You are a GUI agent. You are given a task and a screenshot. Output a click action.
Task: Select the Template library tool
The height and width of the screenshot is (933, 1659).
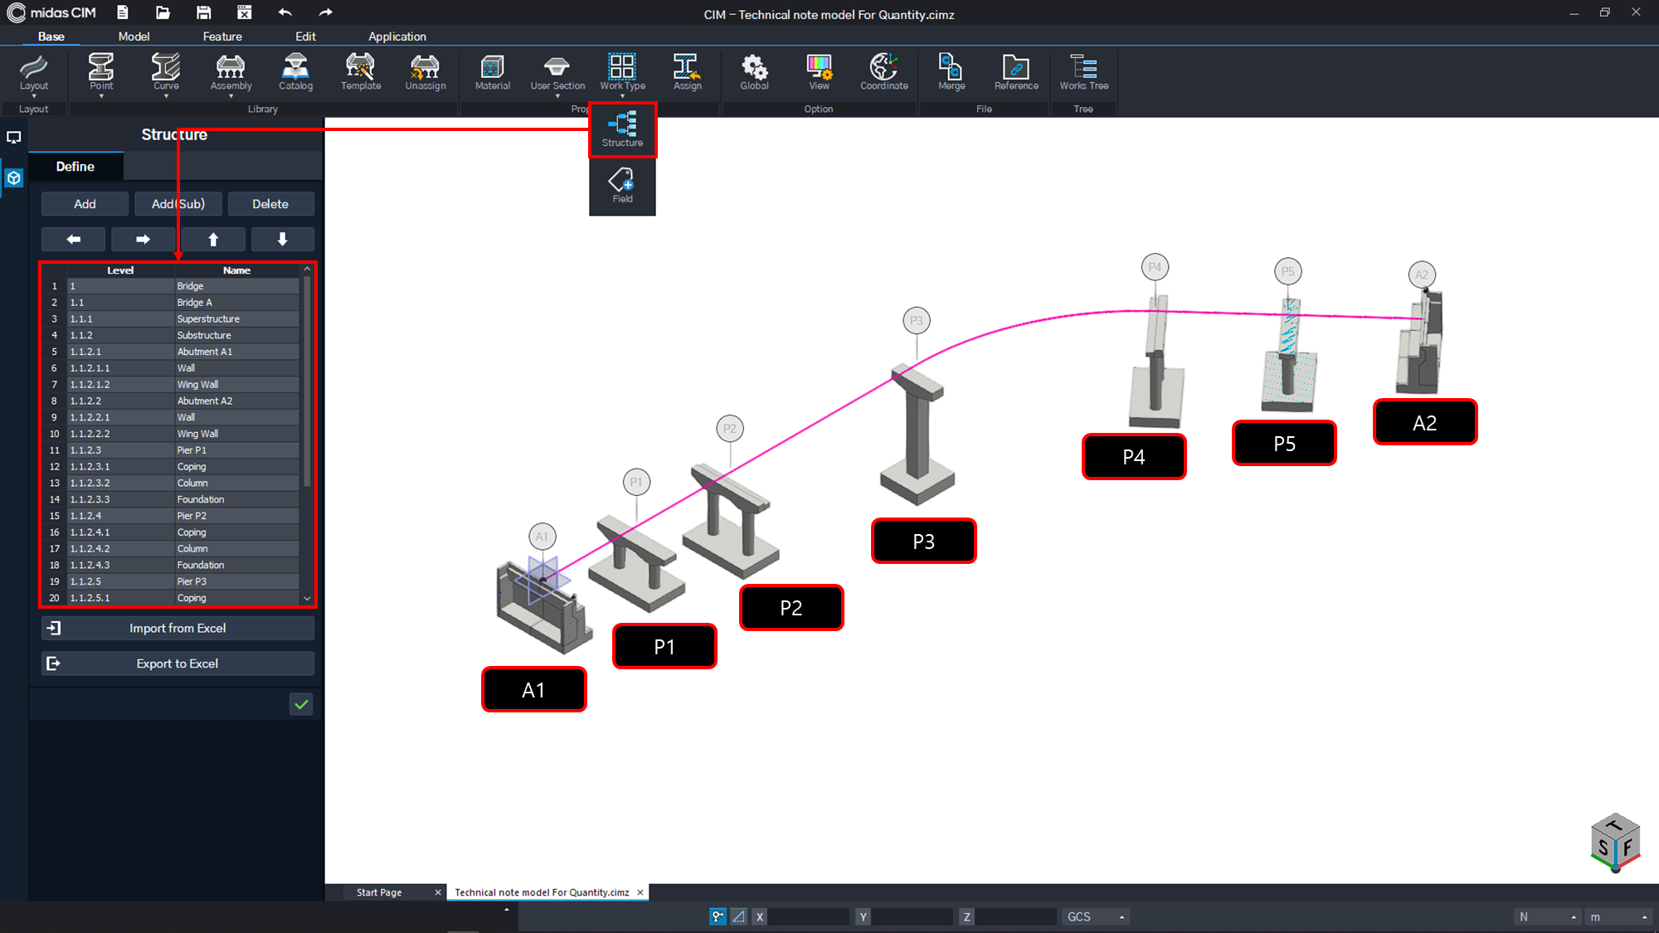click(360, 73)
